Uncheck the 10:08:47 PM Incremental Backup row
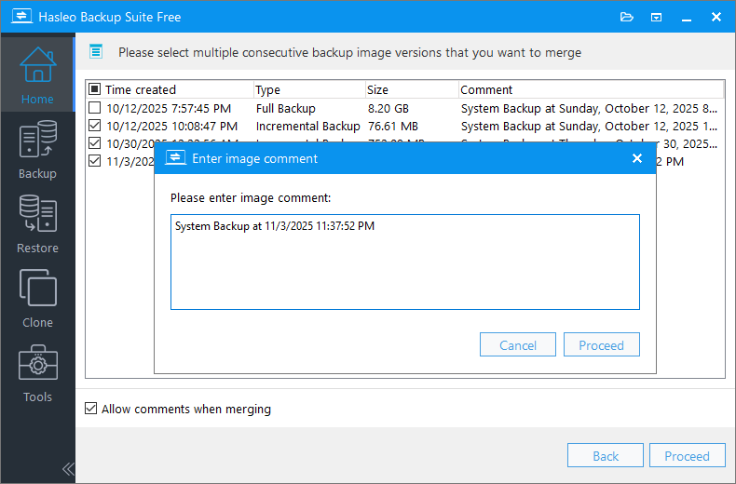736x484 pixels. (x=94, y=126)
